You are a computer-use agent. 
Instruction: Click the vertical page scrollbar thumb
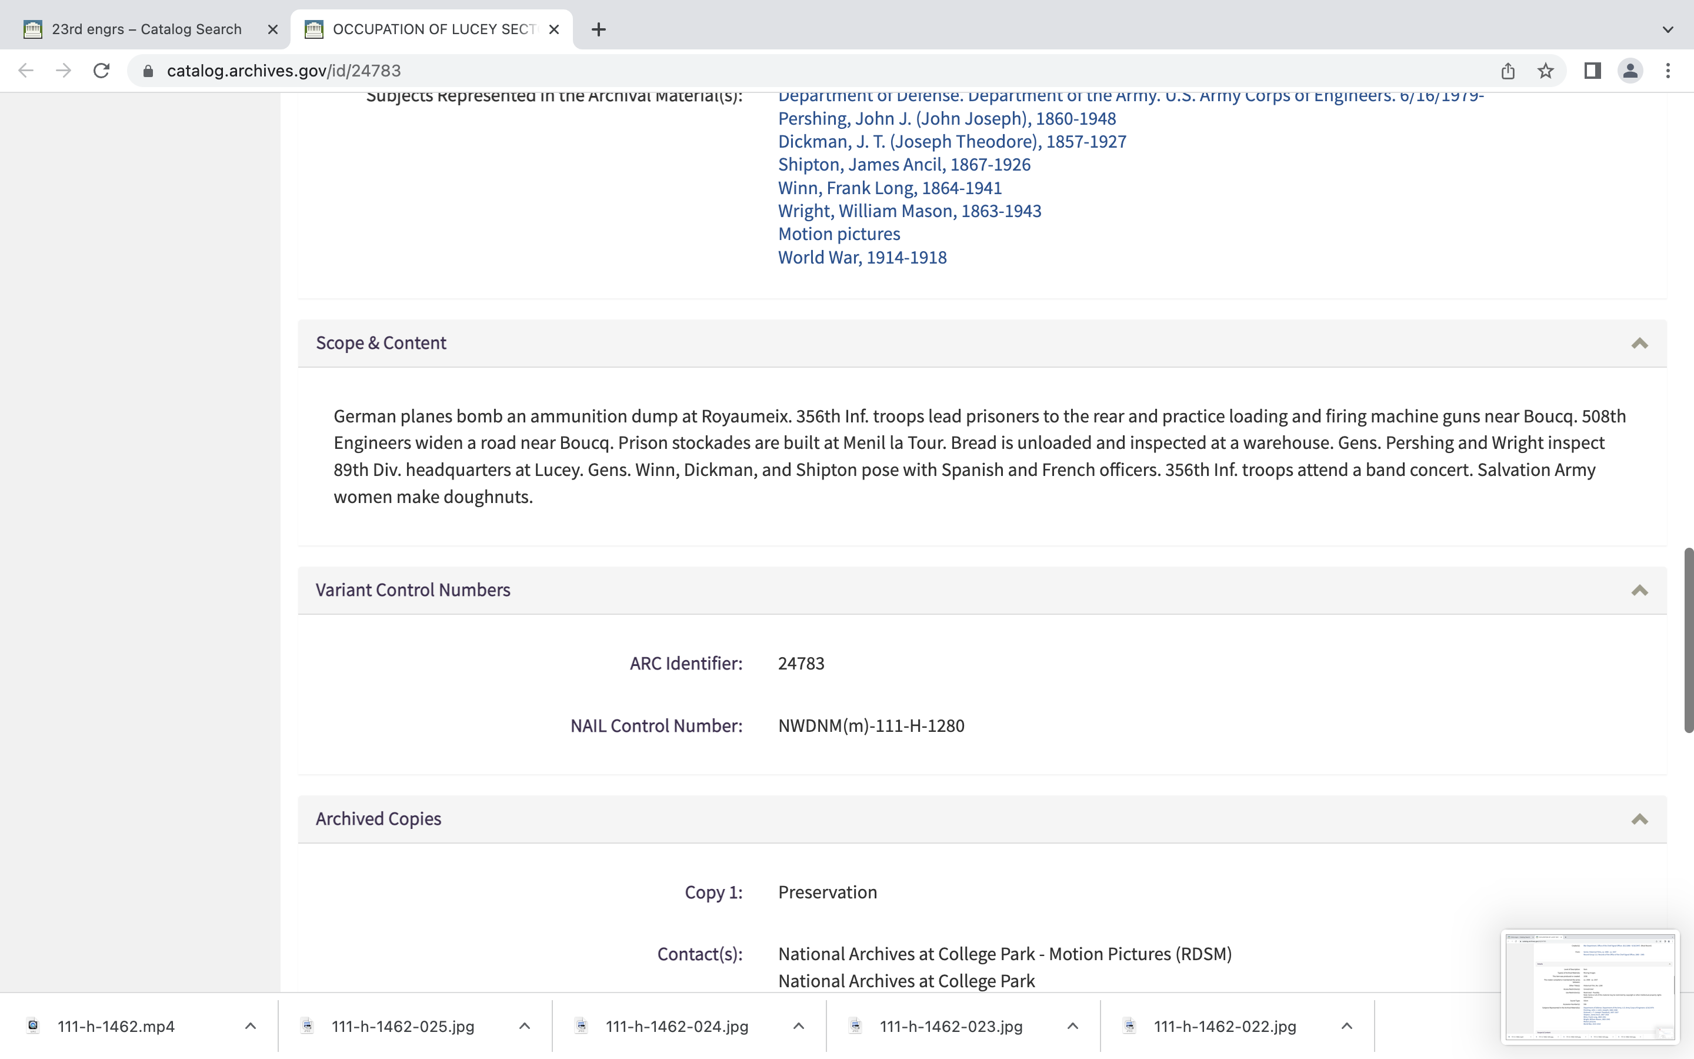tap(1688, 640)
